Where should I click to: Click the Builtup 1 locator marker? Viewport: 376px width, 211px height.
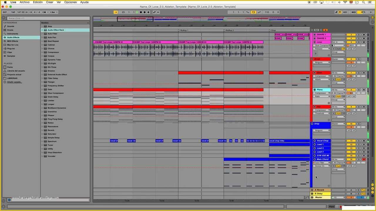pos(184,30)
